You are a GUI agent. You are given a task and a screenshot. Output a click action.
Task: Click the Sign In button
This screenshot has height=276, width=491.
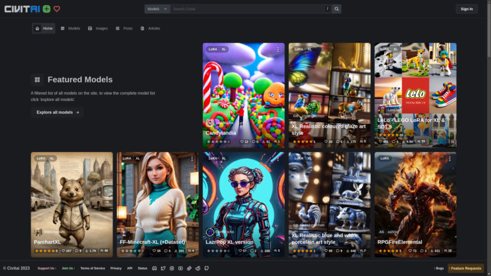coord(466,9)
